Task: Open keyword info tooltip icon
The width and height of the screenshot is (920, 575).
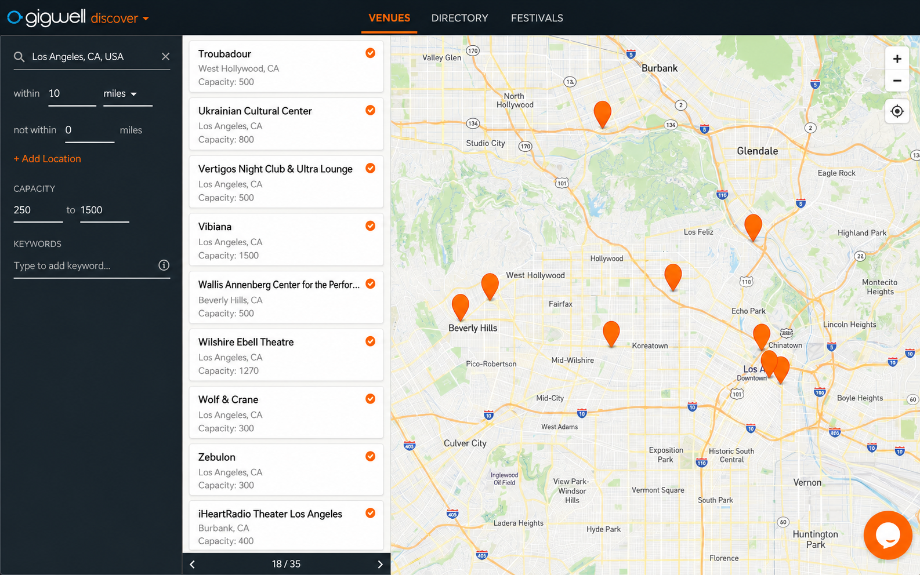Action: (164, 265)
